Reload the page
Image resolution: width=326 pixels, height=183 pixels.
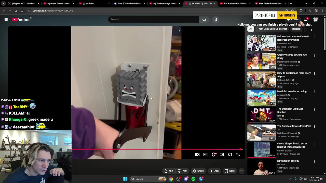pos(16,11)
